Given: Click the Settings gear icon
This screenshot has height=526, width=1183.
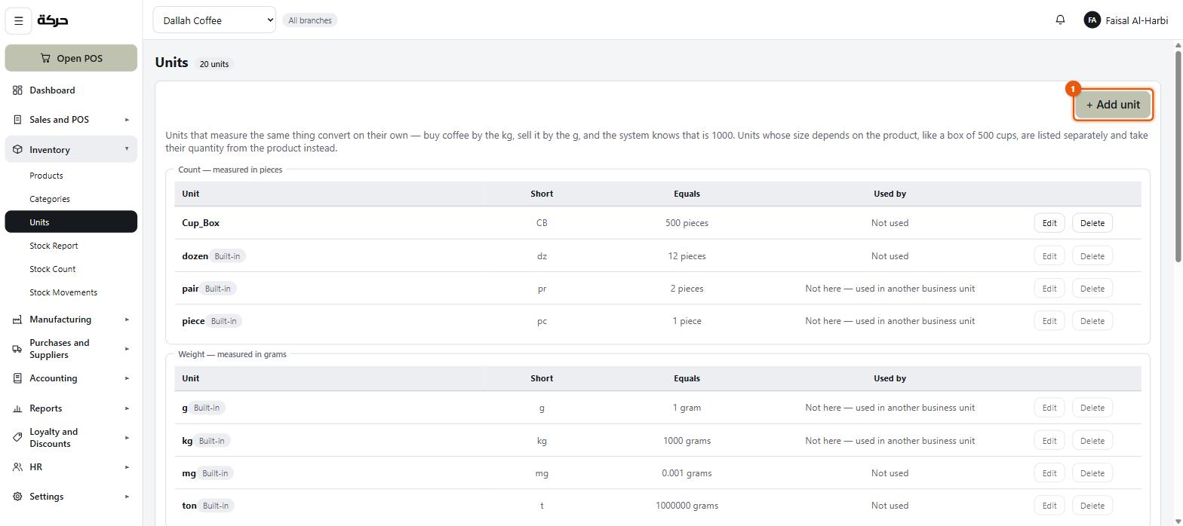Looking at the screenshot, I should [x=17, y=497].
